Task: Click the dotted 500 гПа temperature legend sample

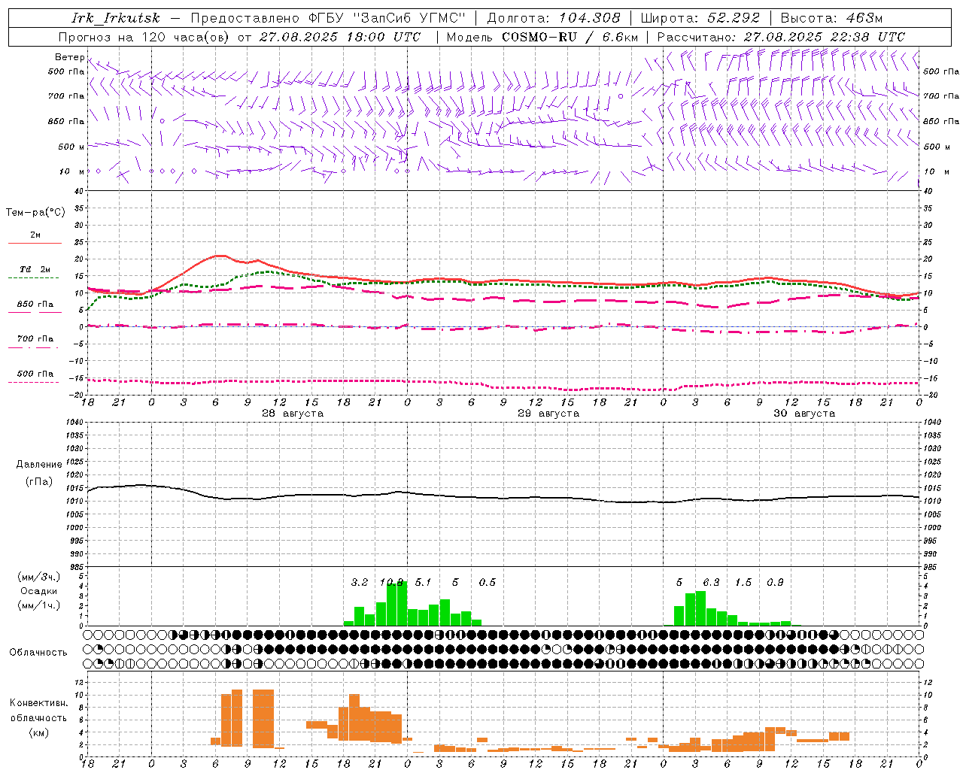Action: coord(35,382)
